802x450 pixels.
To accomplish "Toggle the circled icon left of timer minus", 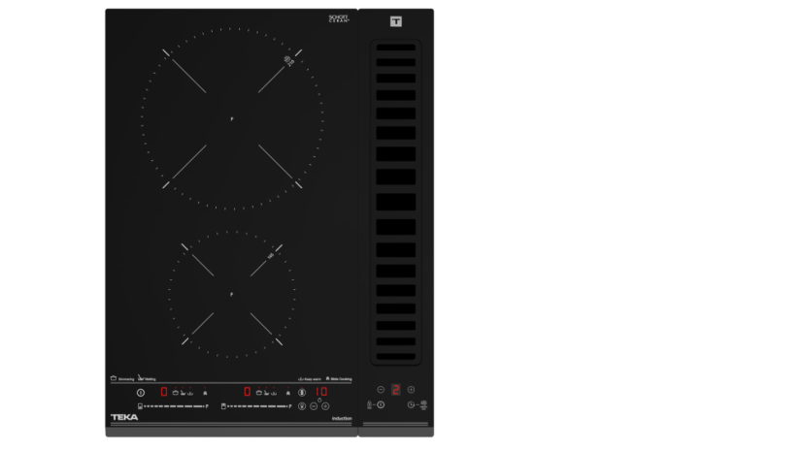I will 302,406.
